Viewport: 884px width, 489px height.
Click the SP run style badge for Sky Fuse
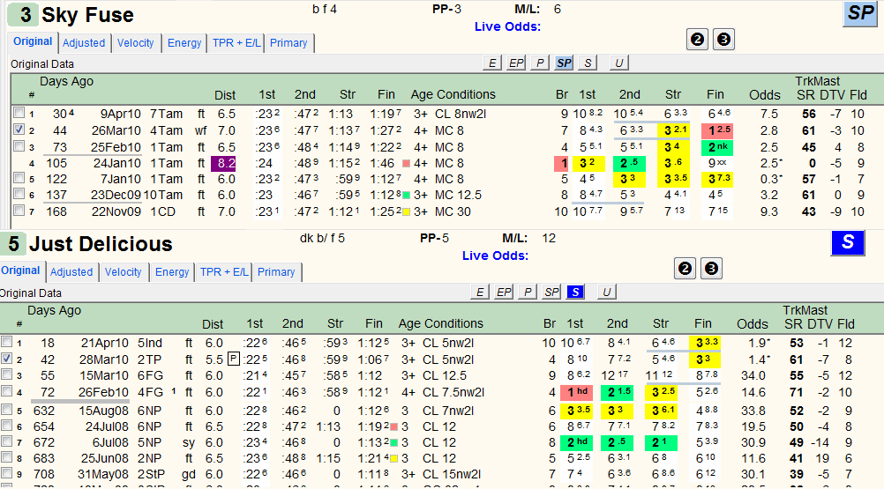click(x=860, y=13)
